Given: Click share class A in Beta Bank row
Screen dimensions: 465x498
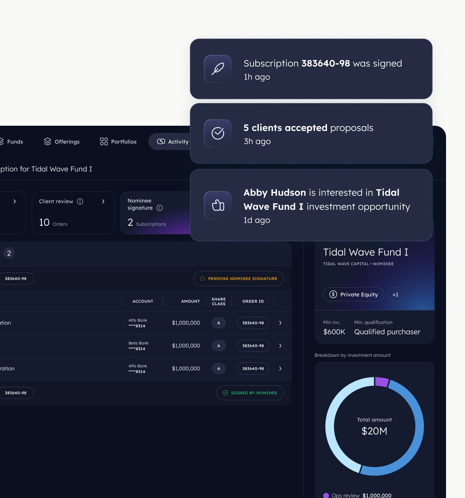Looking at the screenshot, I should pos(219,346).
